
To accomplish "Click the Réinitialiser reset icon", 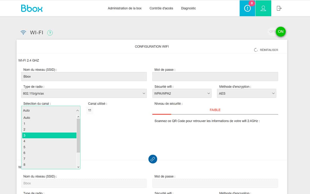I will click(x=256, y=50).
